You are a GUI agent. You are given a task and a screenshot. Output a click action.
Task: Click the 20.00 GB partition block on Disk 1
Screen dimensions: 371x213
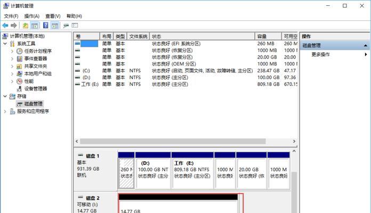point(252,171)
